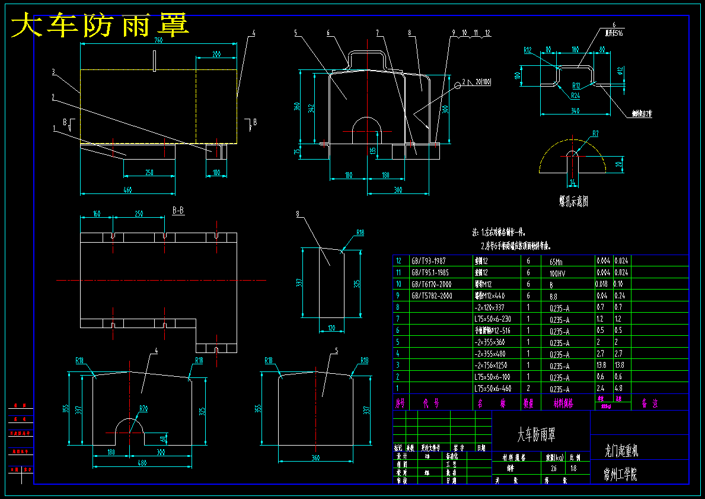The width and height of the screenshot is (705, 499).
Task: Click the 342 vertical dimension
Action: [311, 108]
